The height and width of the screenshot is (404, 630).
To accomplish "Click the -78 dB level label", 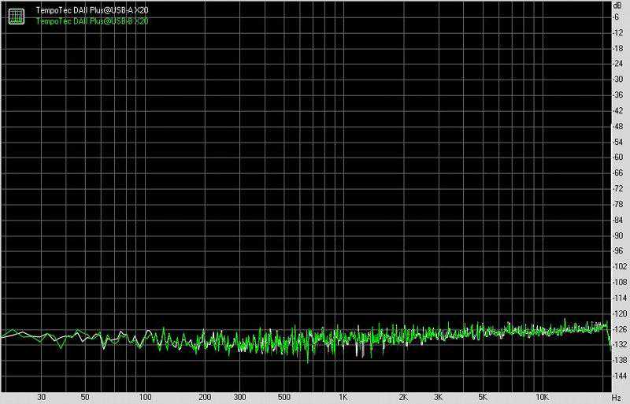I will click(619, 204).
